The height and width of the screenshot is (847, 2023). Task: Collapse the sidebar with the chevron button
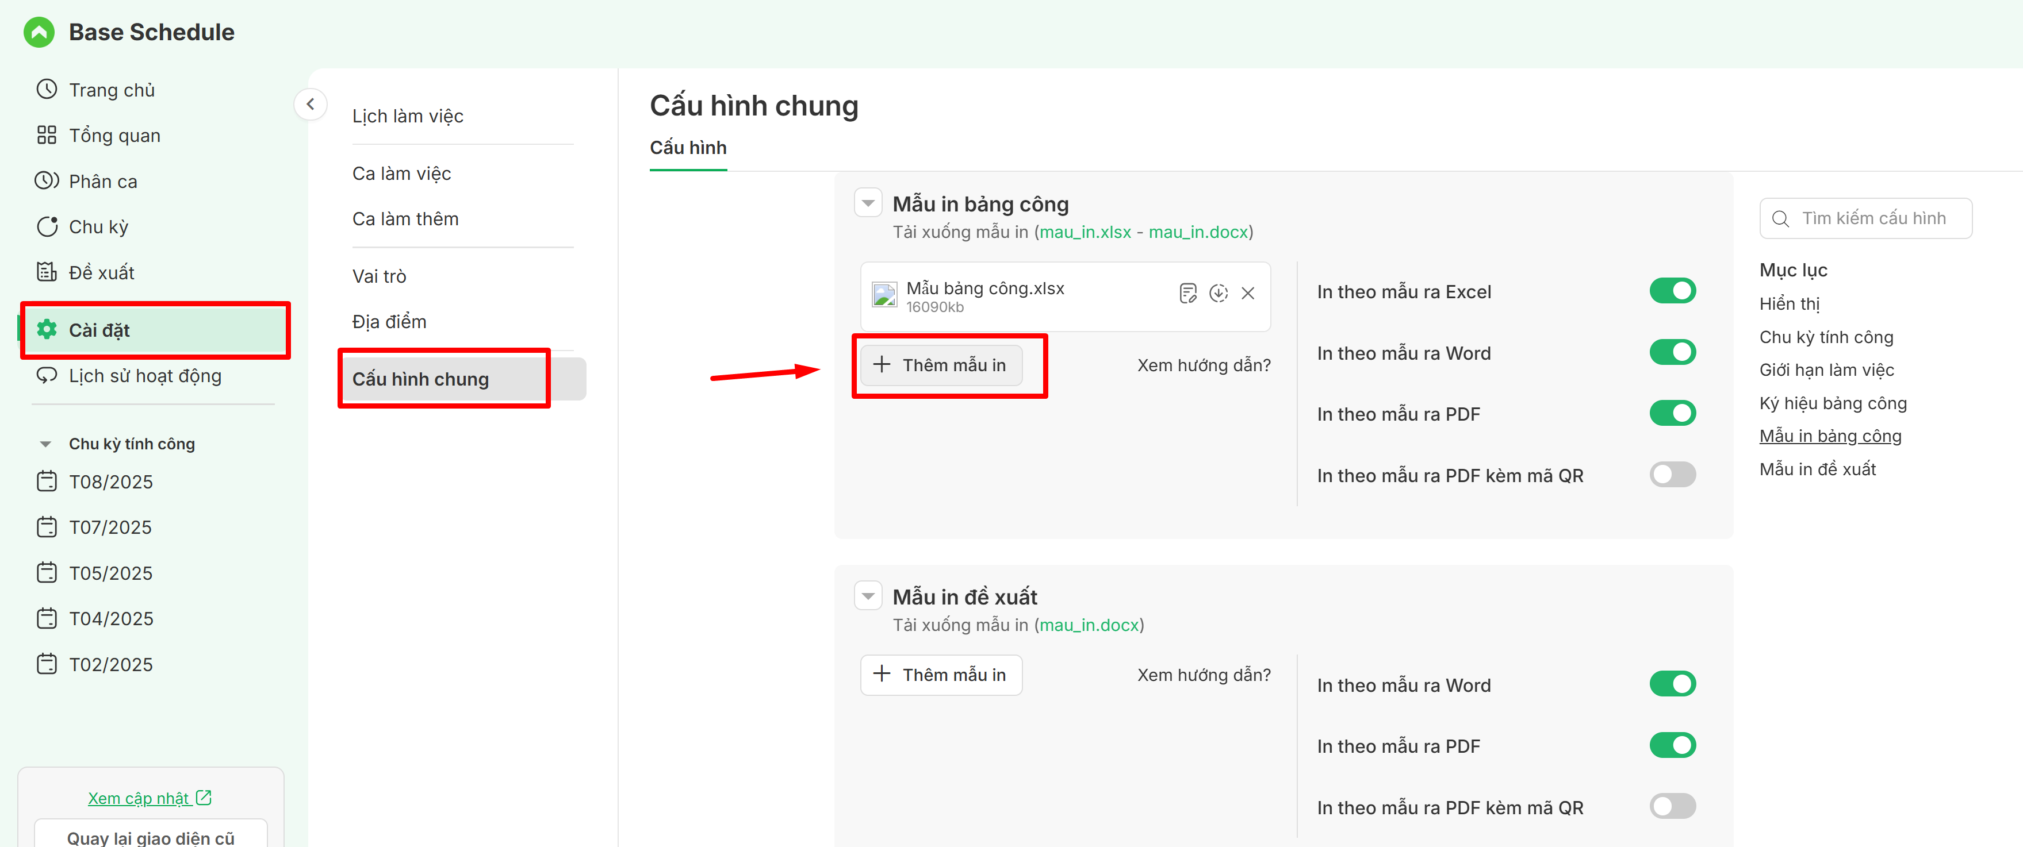pos(310,103)
